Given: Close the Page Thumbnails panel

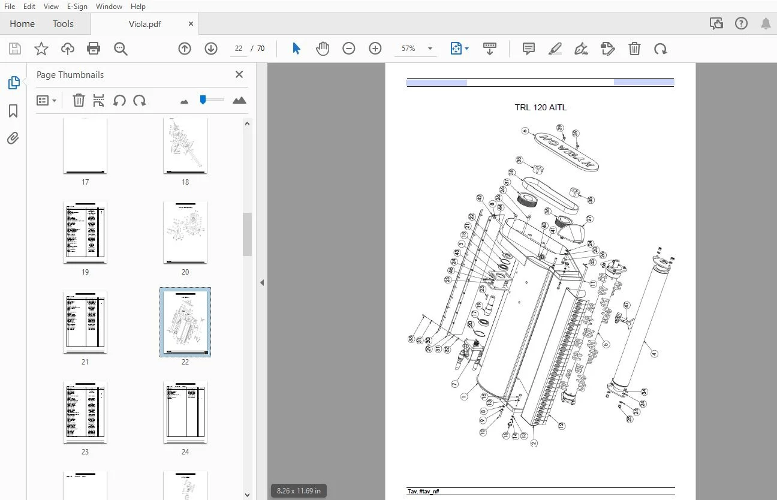Looking at the screenshot, I should tap(239, 74).
